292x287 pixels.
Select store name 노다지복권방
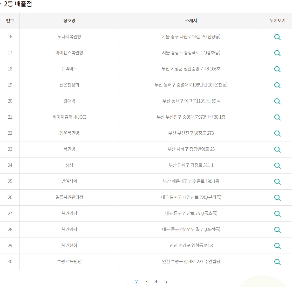pos(69,37)
